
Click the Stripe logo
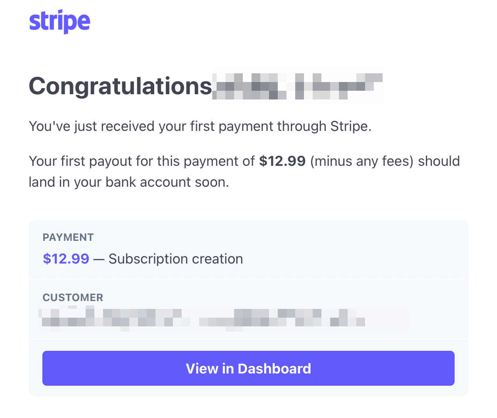59,21
